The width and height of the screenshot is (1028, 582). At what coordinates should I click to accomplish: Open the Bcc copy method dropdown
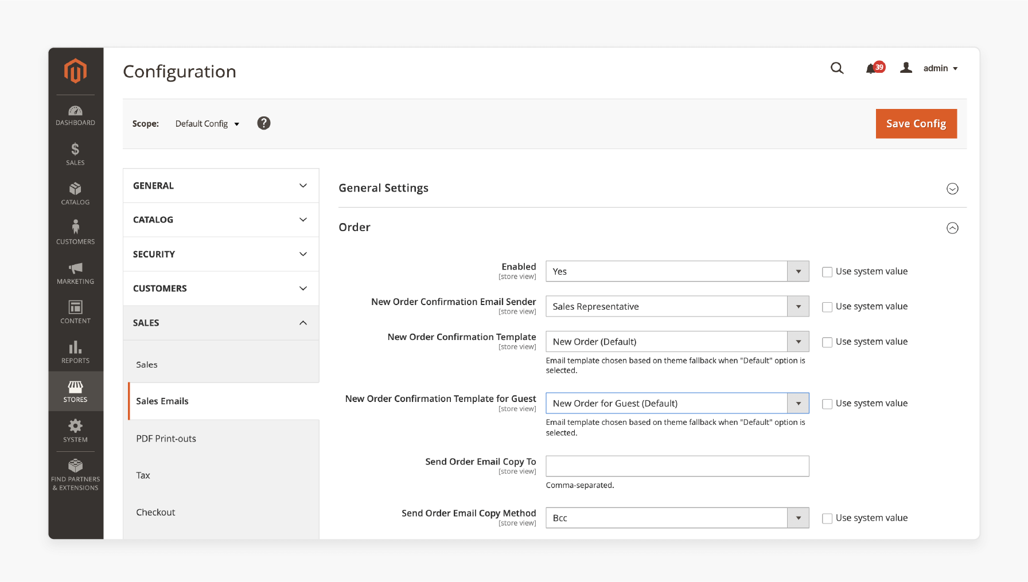677,518
